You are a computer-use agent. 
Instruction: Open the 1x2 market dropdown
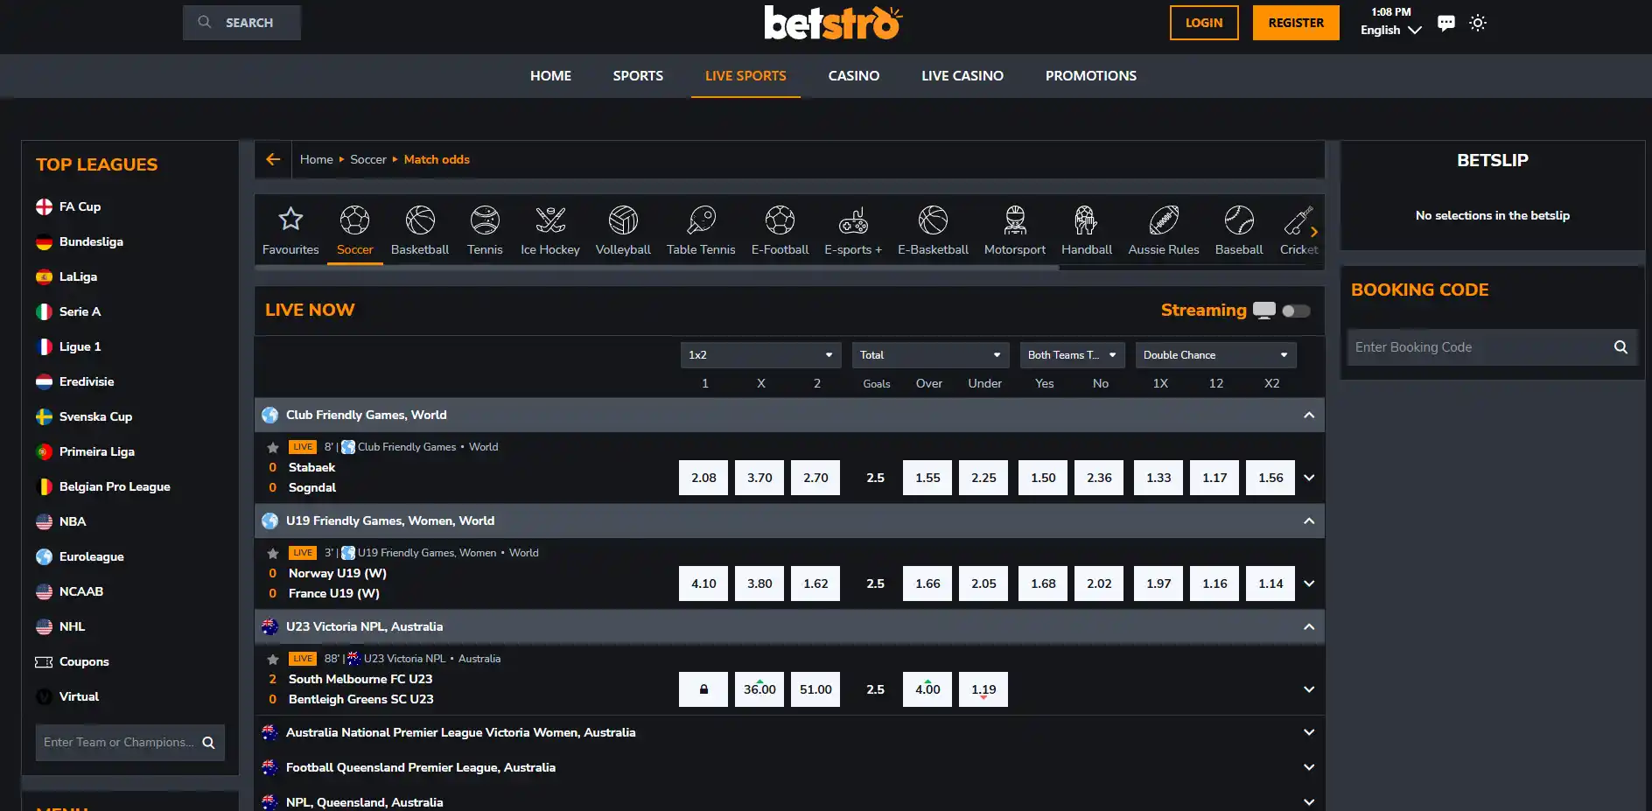click(760, 355)
